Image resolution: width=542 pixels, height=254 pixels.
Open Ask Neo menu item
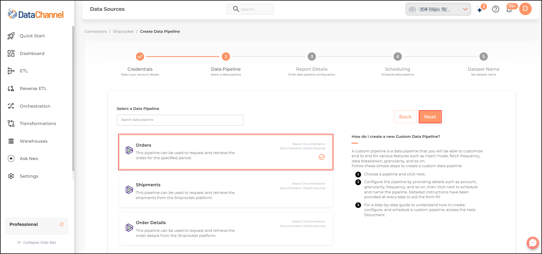tap(29, 159)
